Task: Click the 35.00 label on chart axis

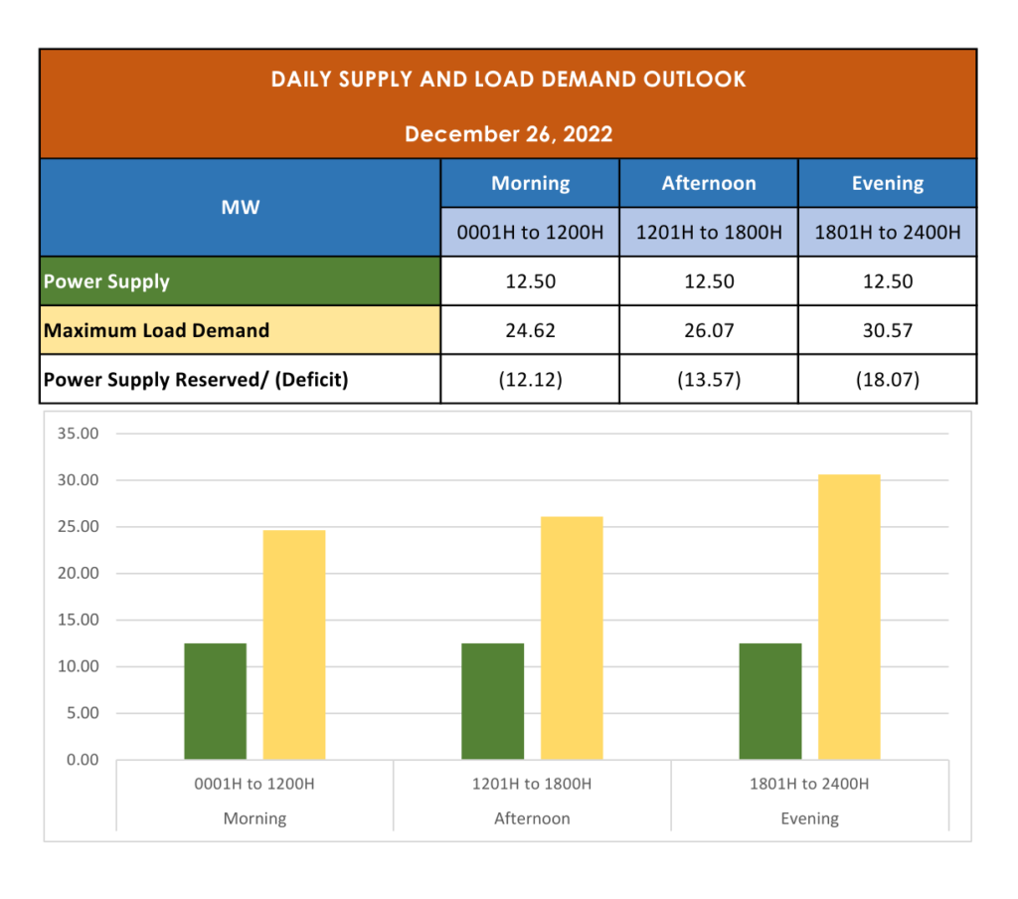Action: (x=78, y=434)
